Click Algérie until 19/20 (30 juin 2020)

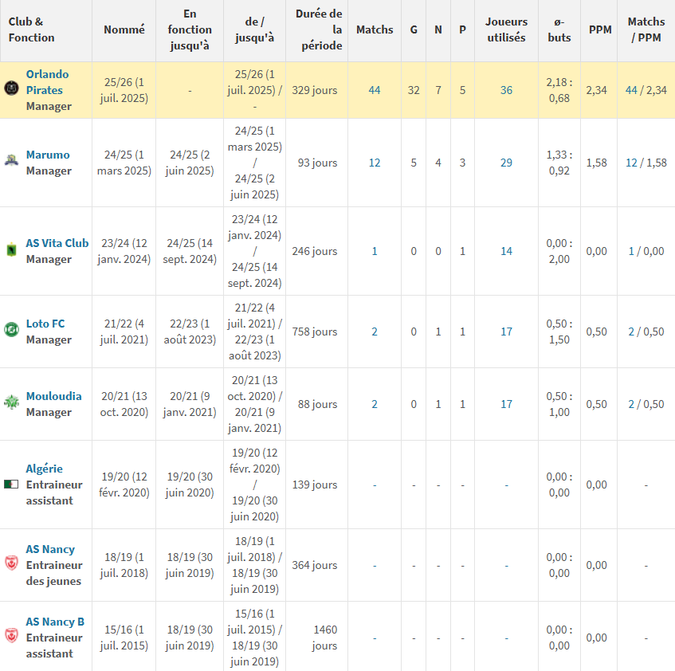pos(190,485)
